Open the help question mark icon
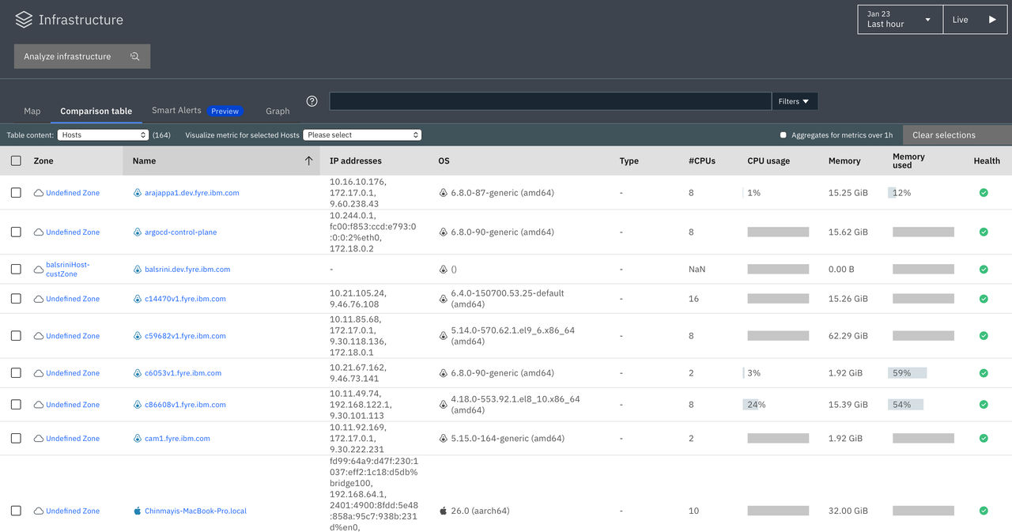Image resolution: width=1012 pixels, height=532 pixels. pyautogui.click(x=312, y=101)
